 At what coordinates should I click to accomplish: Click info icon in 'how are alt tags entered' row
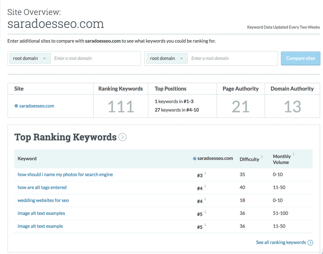pos(205,186)
